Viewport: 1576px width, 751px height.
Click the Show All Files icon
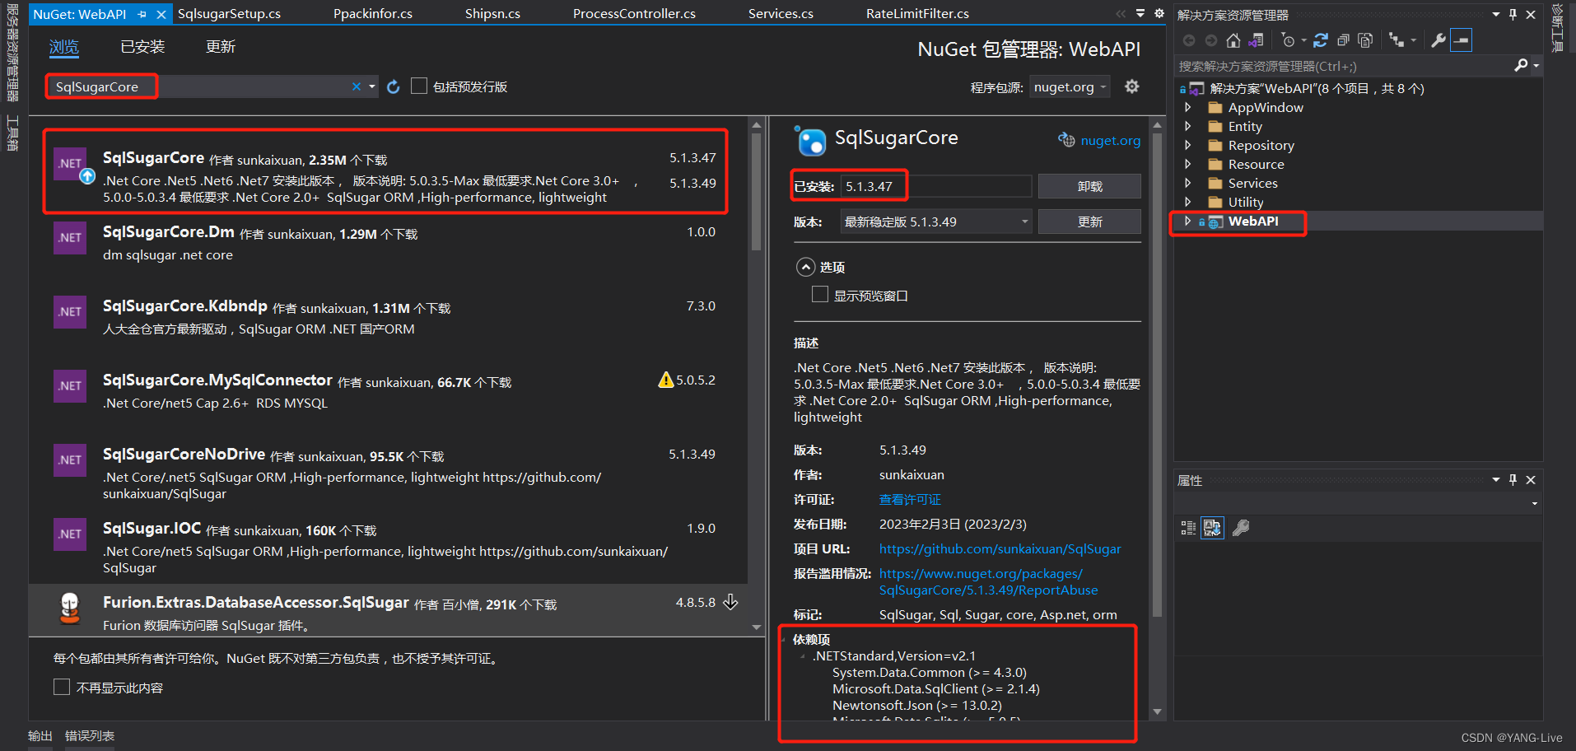click(x=1365, y=40)
